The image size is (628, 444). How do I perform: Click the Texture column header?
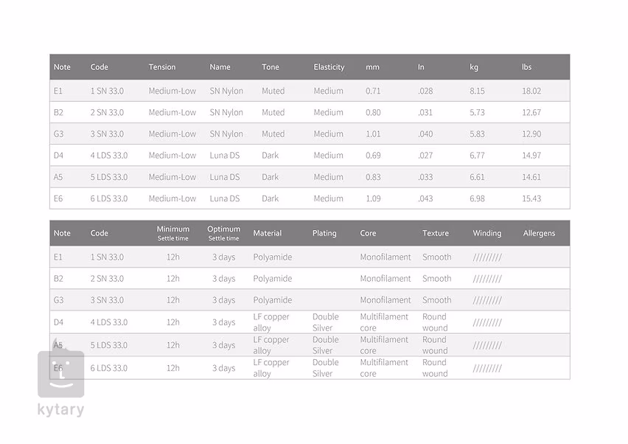point(436,233)
